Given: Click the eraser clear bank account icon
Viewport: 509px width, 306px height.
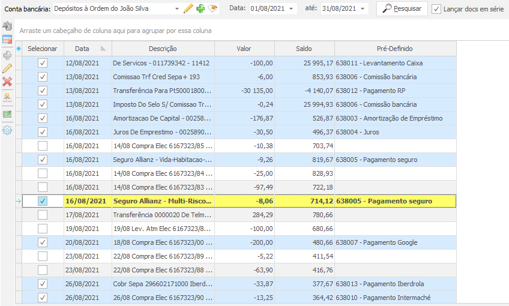Looking at the screenshot, I should pos(212,8).
